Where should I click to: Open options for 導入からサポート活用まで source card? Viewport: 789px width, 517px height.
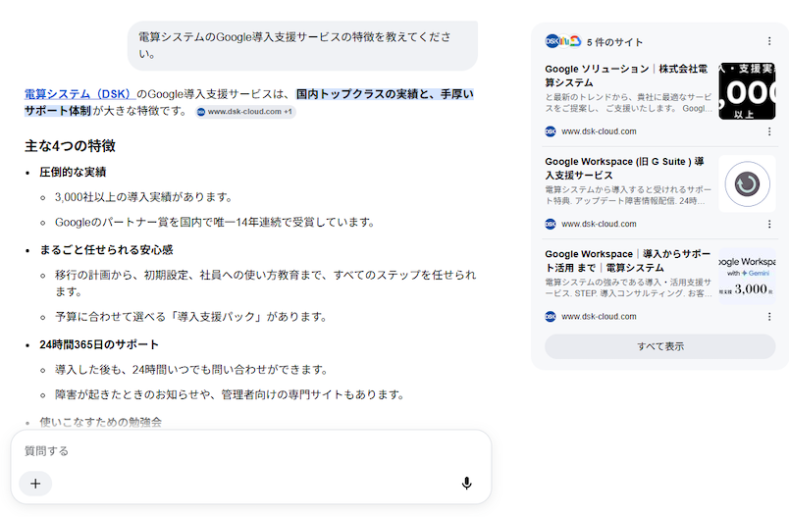pyautogui.click(x=769, y=316)
